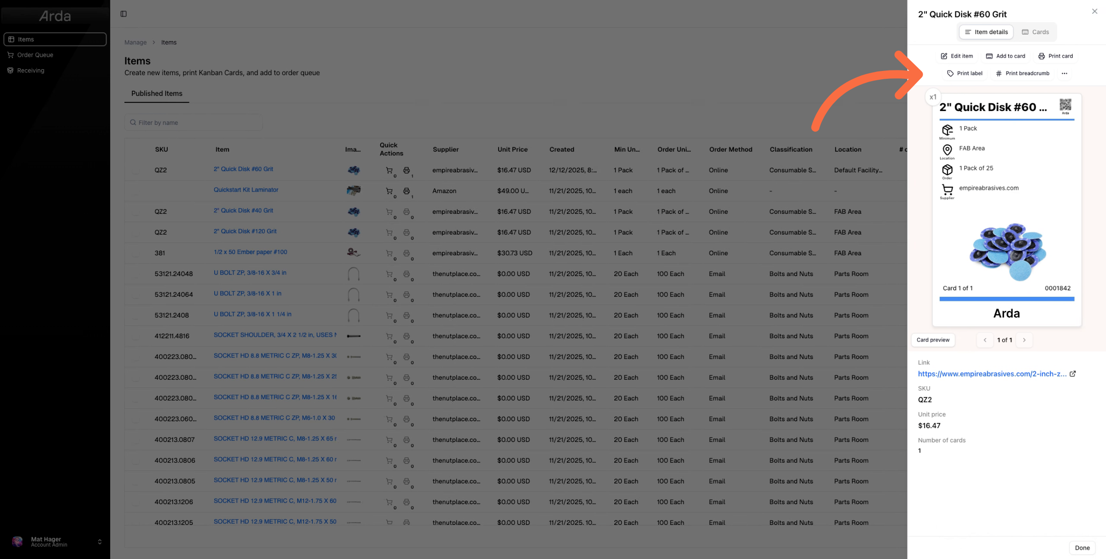Image resolution: width=1106 pixels, height=559 pixels.
Task: Open the external link icon beside URL
Action: point(1073,374)
